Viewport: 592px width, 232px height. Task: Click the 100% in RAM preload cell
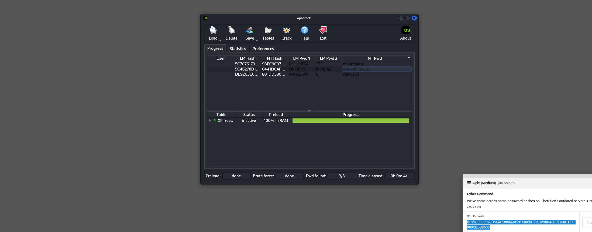point(276,121)
